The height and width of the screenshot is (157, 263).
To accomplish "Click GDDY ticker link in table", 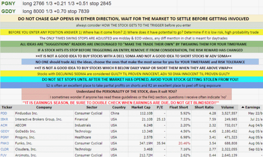I will click(x=5, y=131).
